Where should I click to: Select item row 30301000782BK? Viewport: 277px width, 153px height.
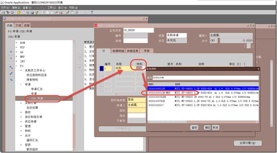point(203,97)
